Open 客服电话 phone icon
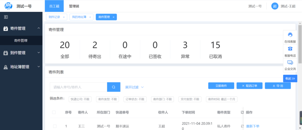Viewport: 302px width, 130px height. (x=290, y=49)
